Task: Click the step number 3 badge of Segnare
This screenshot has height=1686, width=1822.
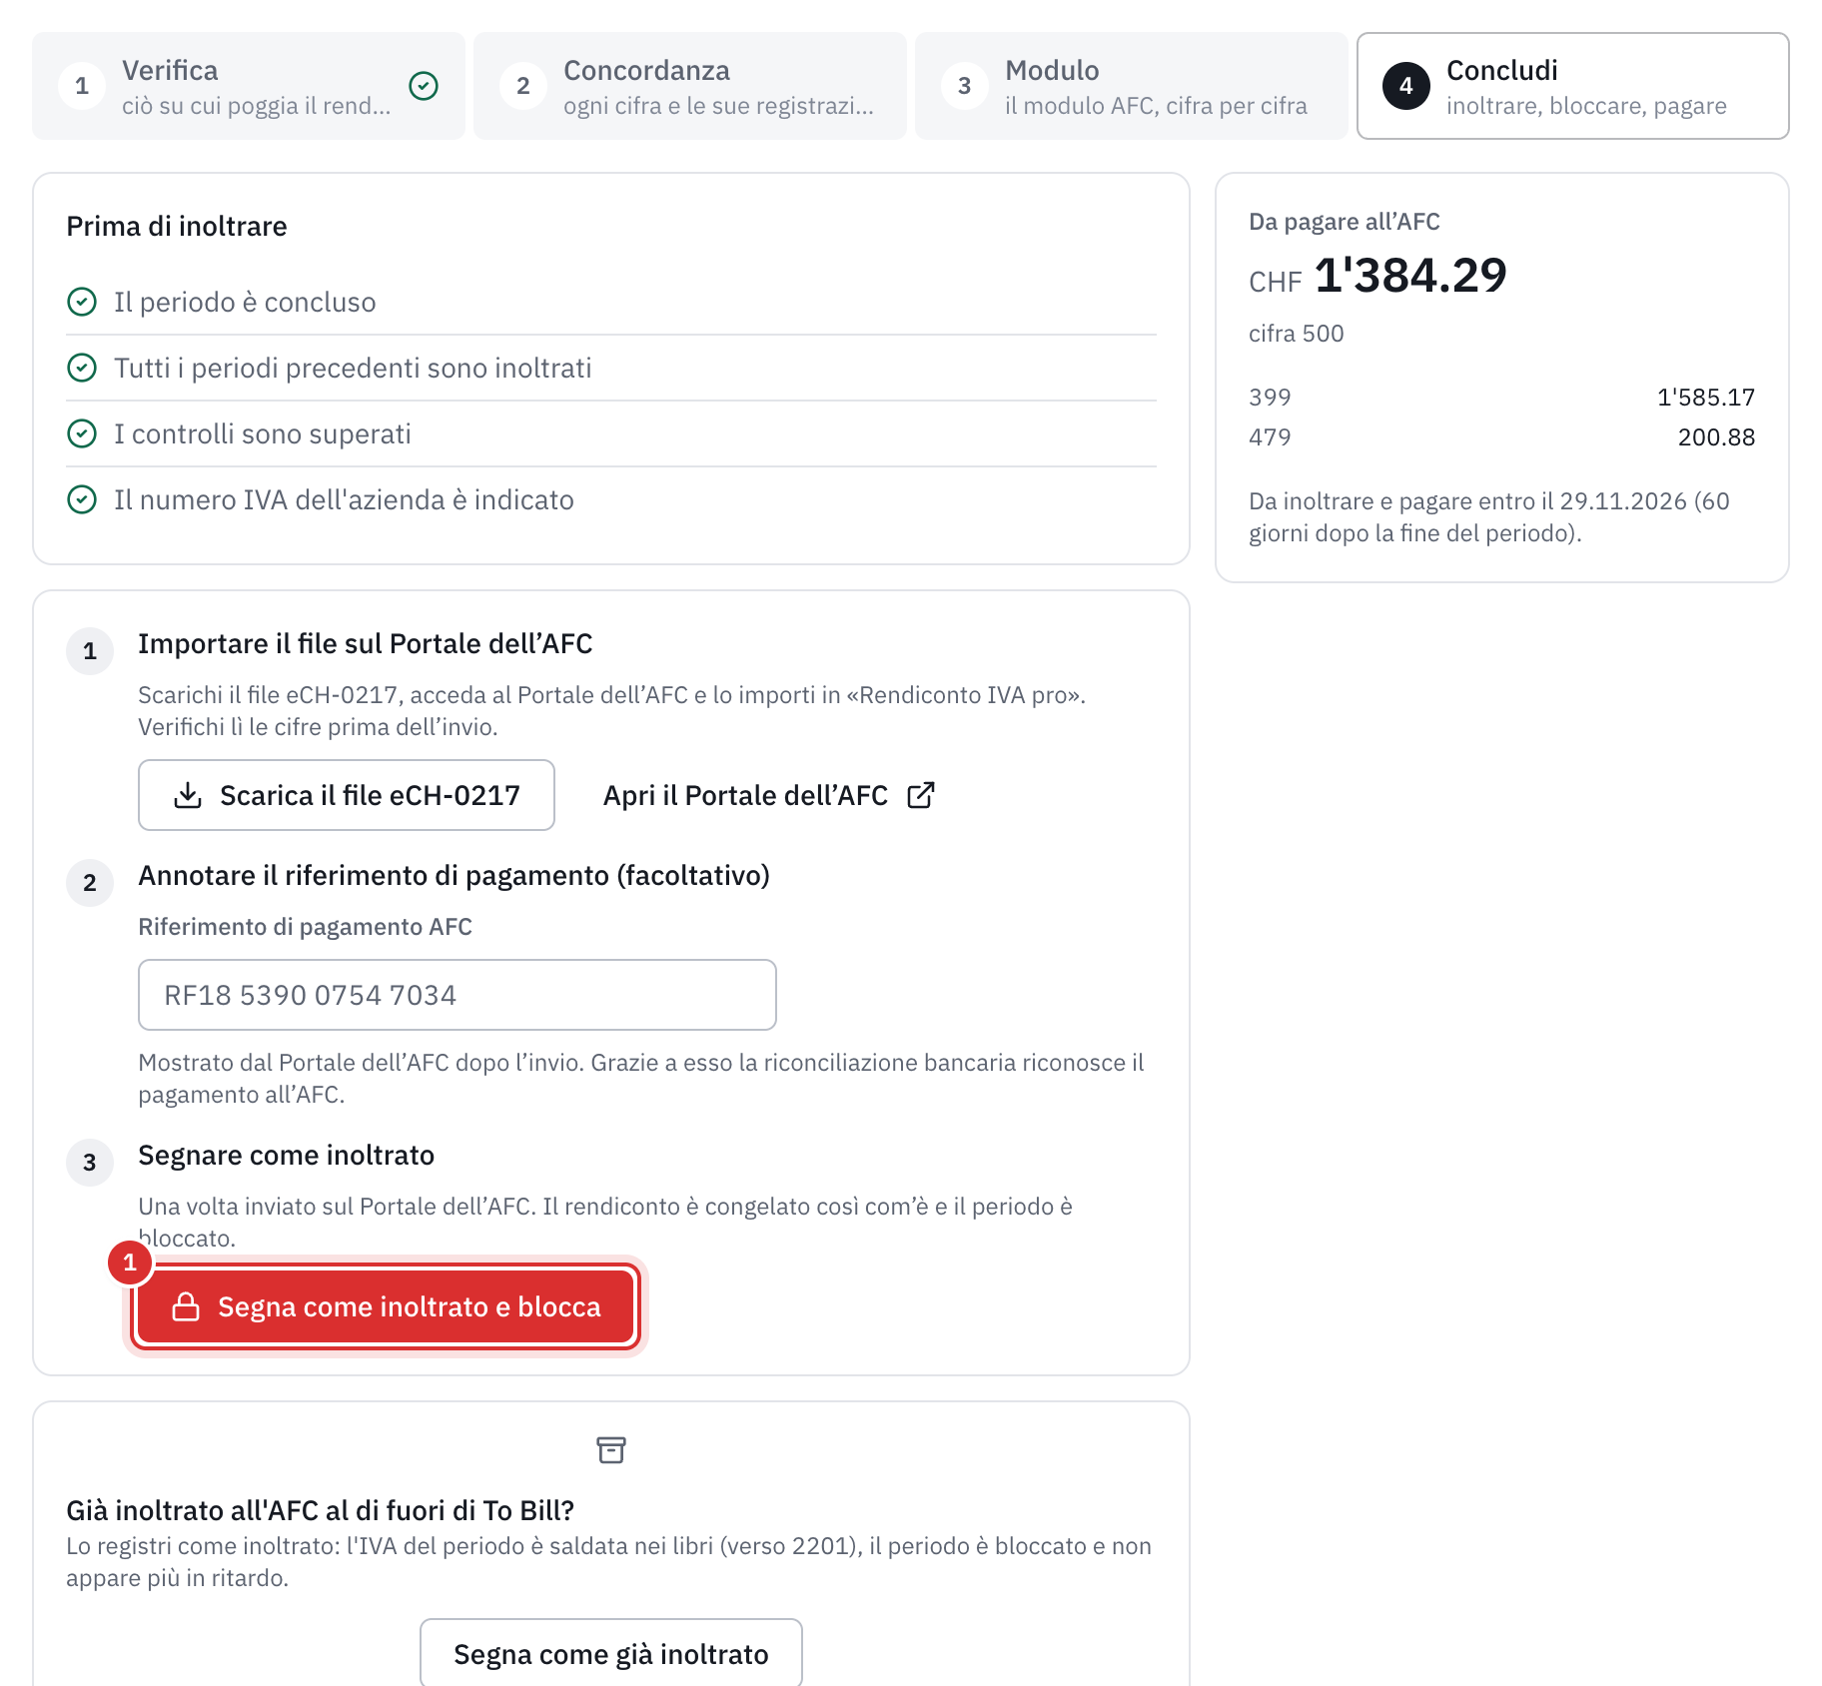Action: (90, 1163)
